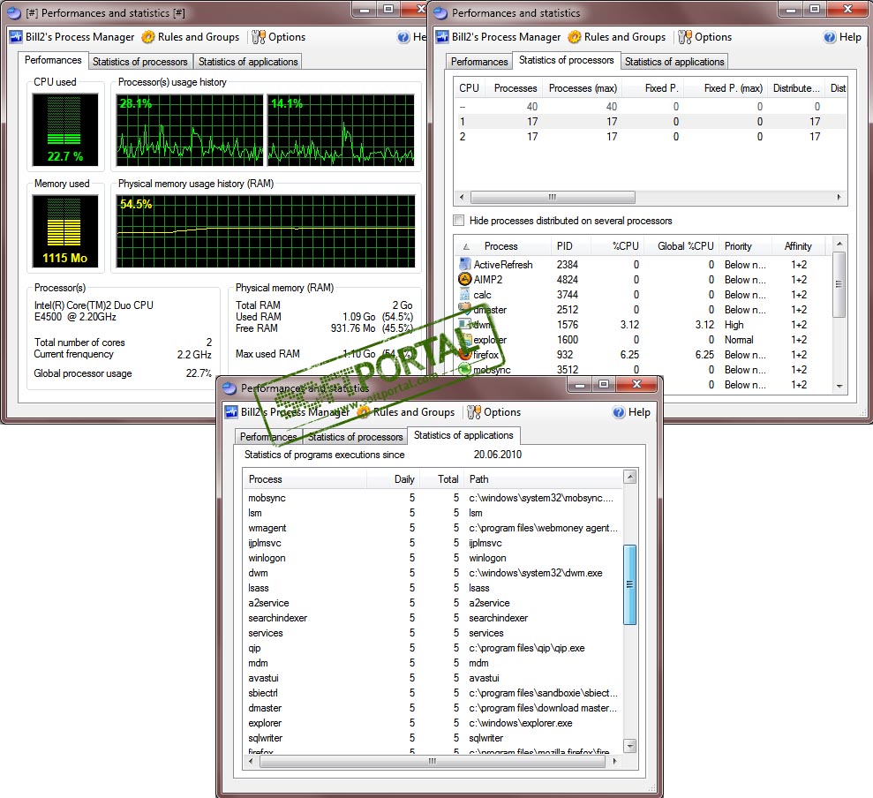
Task: Select mobsync row in applications statistics
Action: click(433, 498)
